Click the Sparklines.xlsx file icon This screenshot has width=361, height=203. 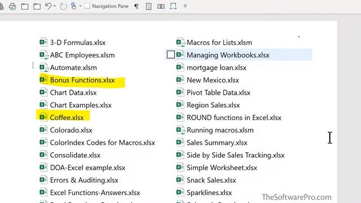180,192
